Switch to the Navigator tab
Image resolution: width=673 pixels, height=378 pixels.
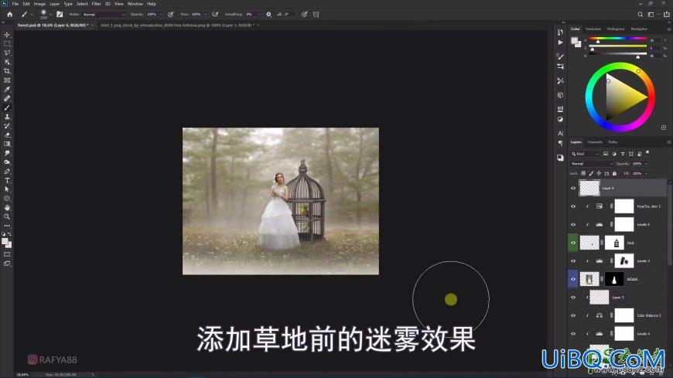[x=639, y=29]
